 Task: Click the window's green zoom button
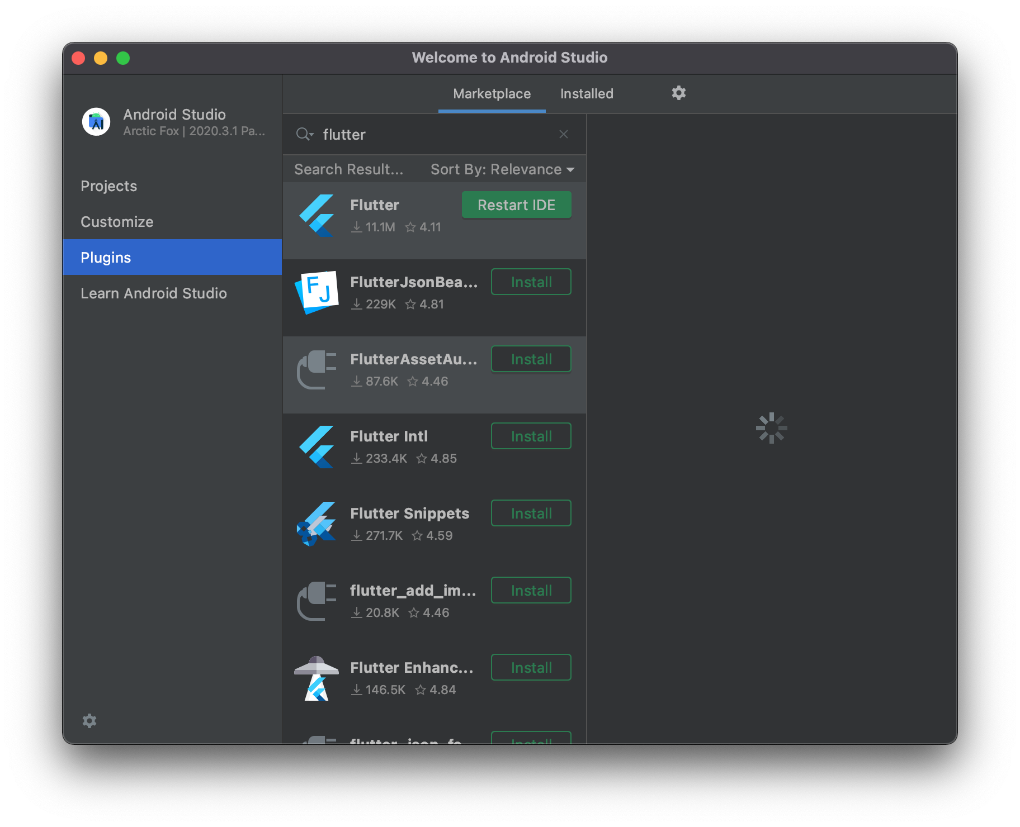(123, 58)
